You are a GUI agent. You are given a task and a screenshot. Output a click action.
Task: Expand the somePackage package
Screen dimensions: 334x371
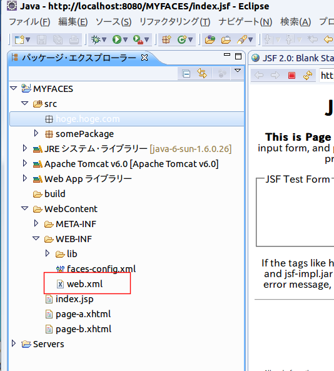(36, 133)
